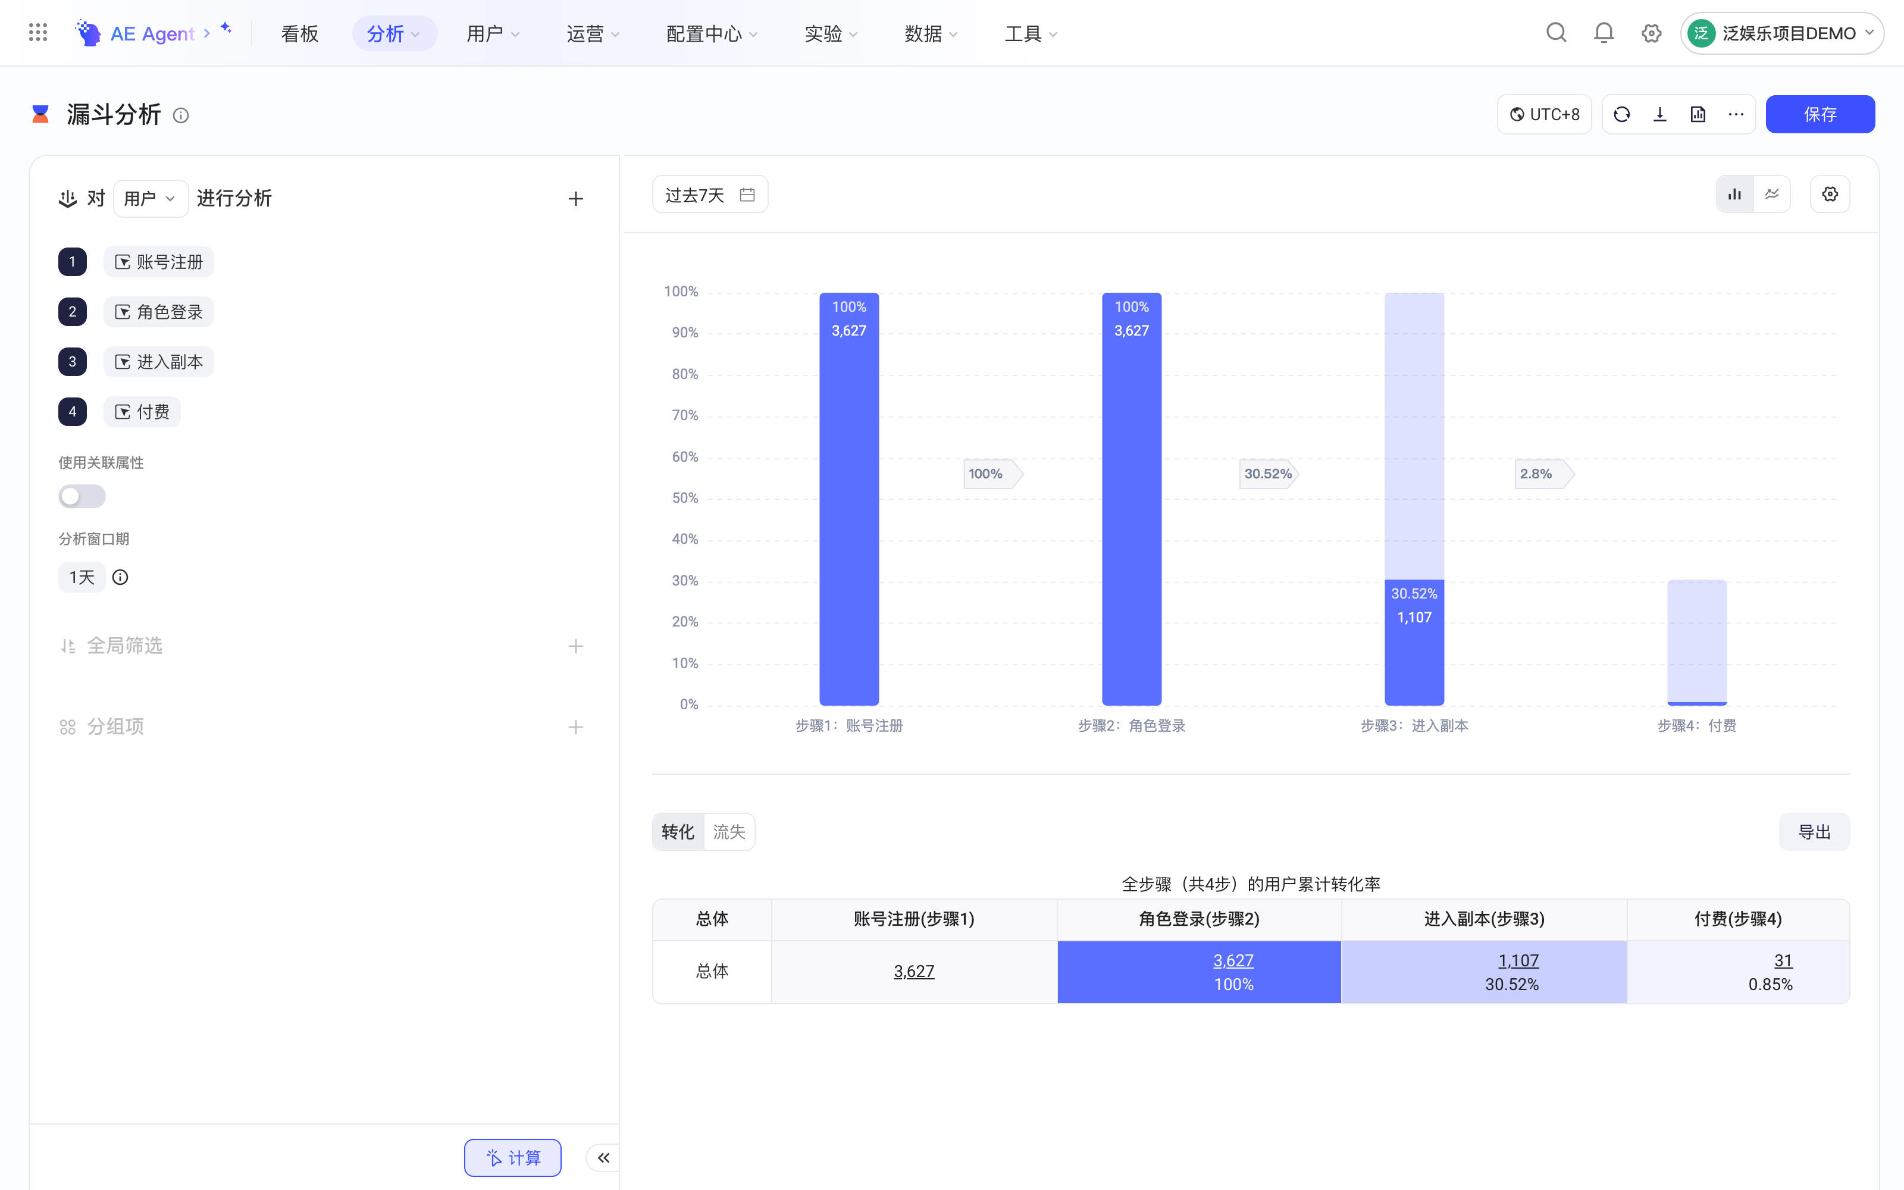Add a funnel step with plus icon

coord(576,198)
